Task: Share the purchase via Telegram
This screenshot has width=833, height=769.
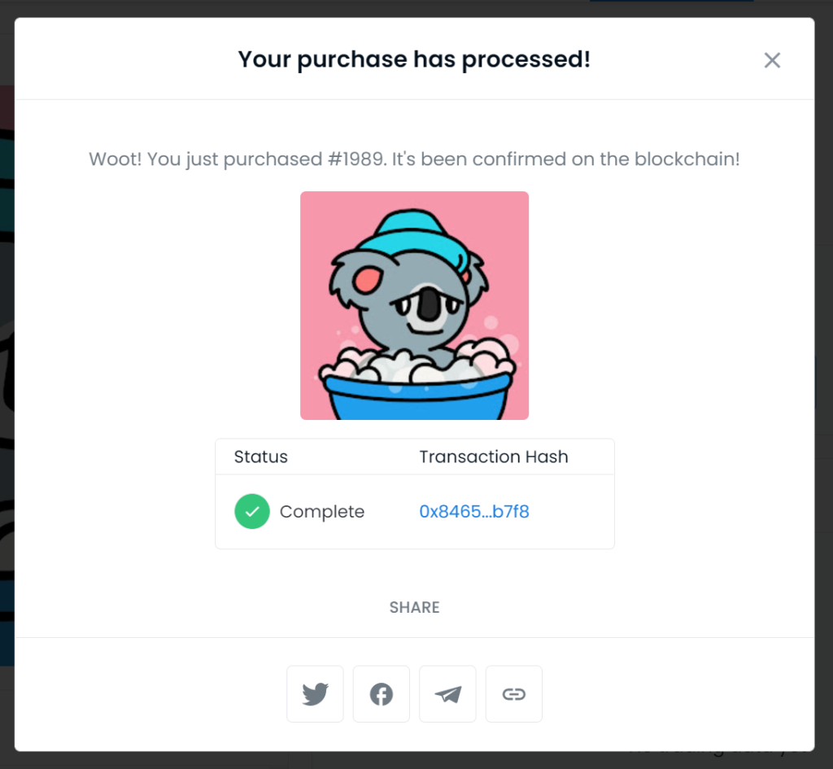Action: click(447, 693)
